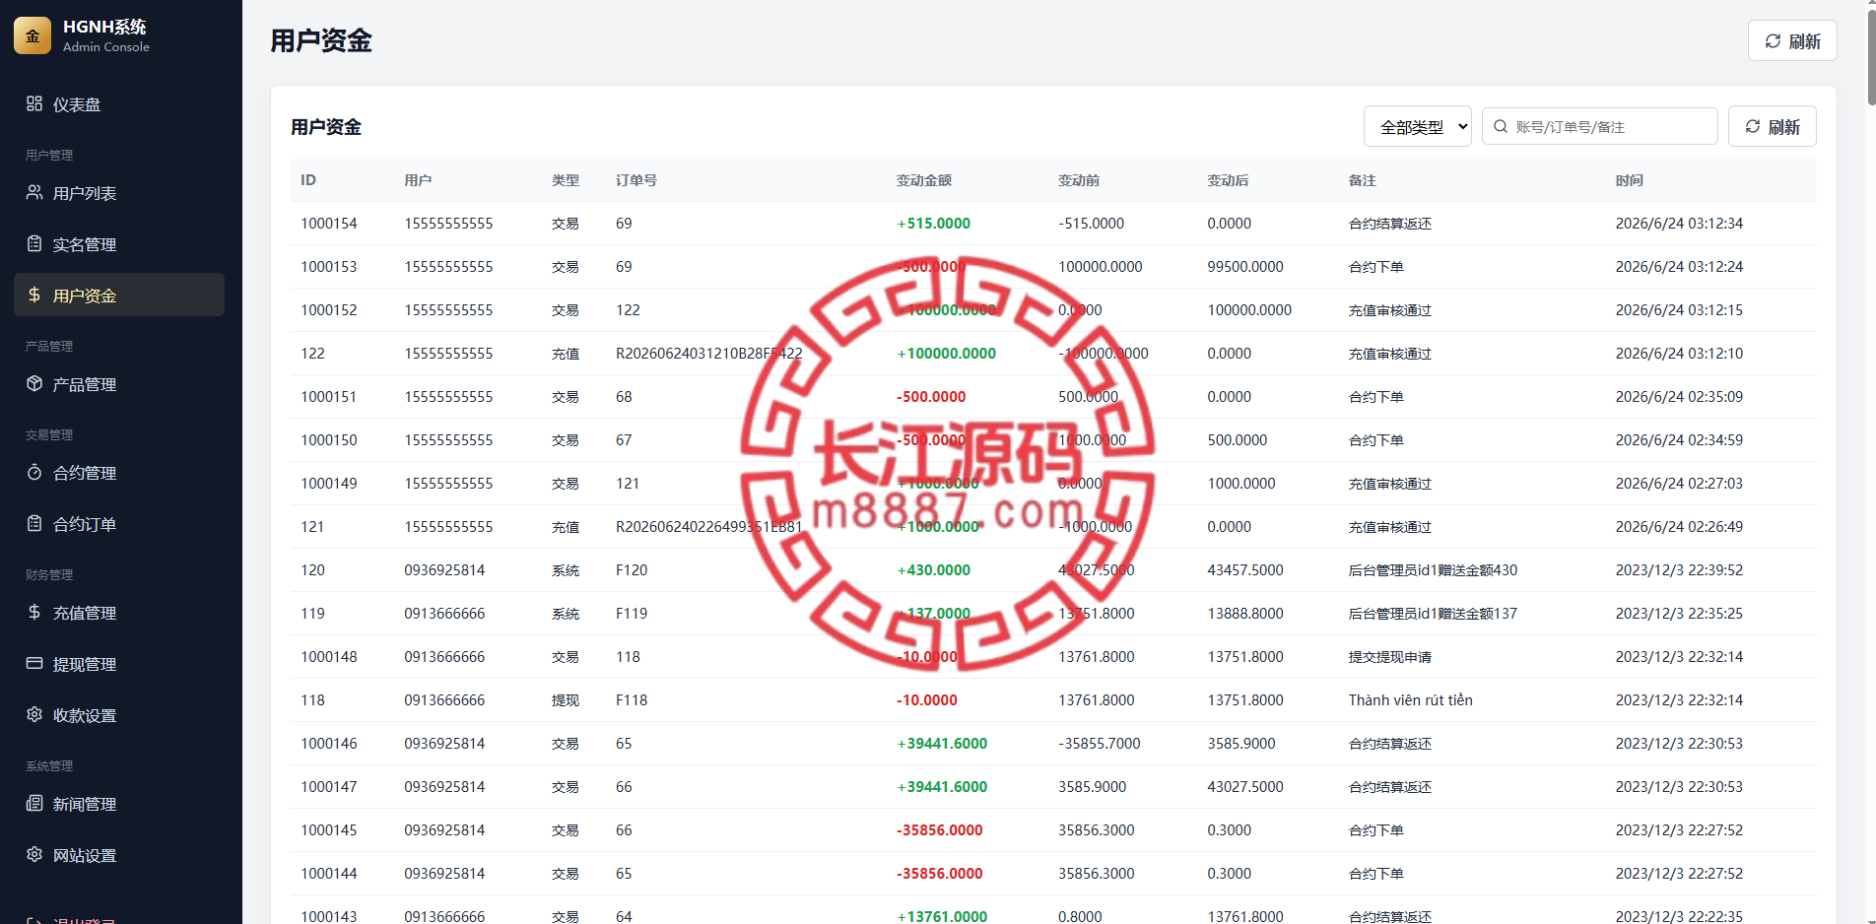Click the ID cell 121

pos(312,527)
